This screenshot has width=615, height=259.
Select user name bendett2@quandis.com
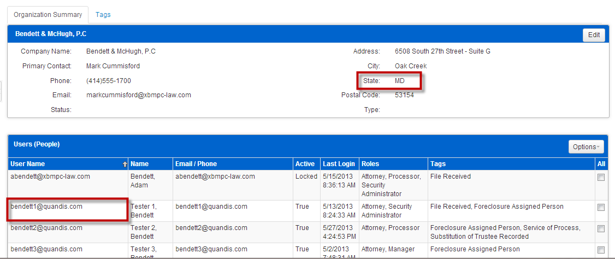[x=46, y=228]
